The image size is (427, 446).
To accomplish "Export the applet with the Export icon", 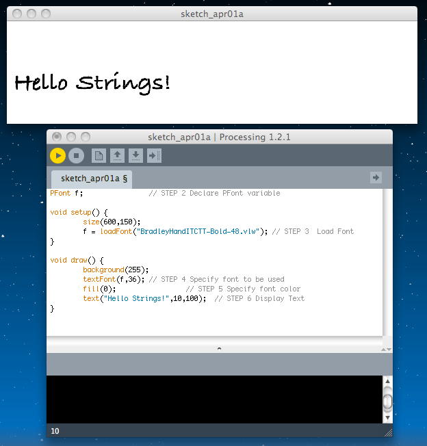I will [x=154, y=155].
